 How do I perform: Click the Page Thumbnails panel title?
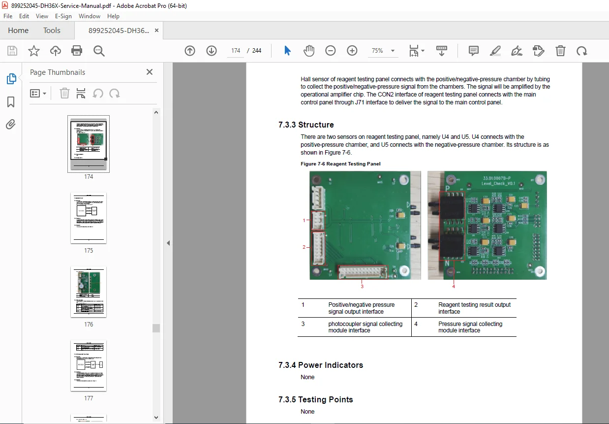click(x=58, y=72)
